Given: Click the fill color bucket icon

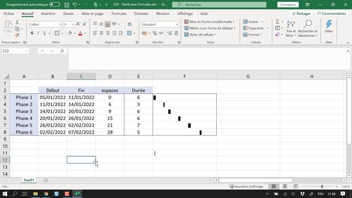Looking at the screenshot, I should (x=70, y=33).
